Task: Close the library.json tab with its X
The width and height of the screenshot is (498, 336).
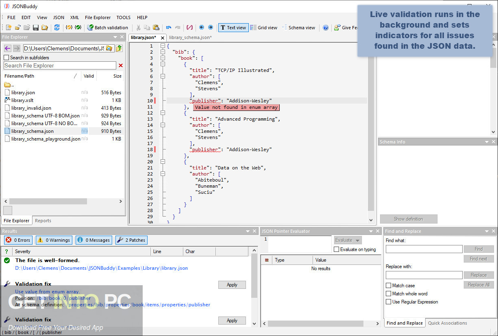Action: (163, 38)
